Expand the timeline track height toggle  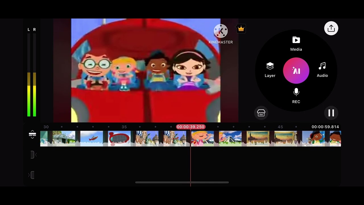point(32,134)
